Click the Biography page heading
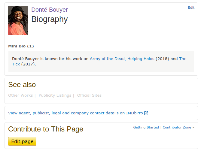Image resolution: width=201 pixels, height=160 pixels. [50, 19]
